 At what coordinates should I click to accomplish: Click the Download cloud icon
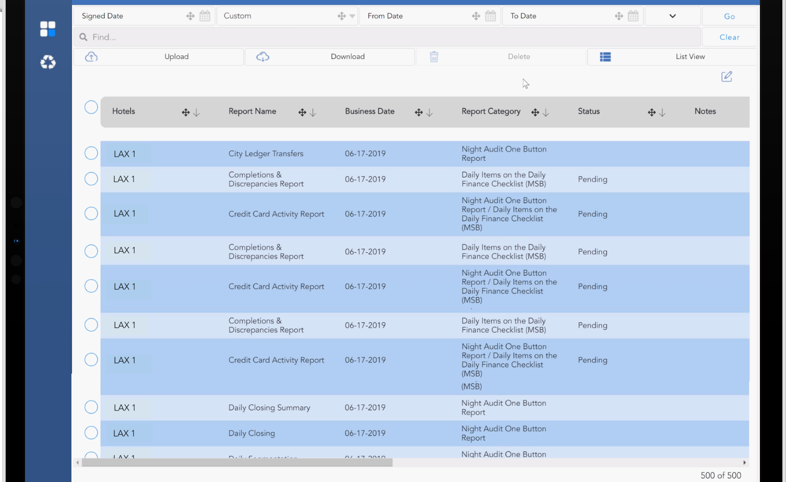pyautogui.click(x=263, y=56)
